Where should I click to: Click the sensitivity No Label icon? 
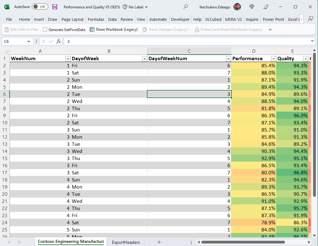124,7
